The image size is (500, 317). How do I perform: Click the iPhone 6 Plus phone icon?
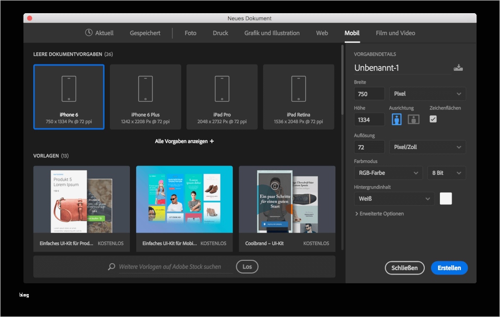[146, 89]
